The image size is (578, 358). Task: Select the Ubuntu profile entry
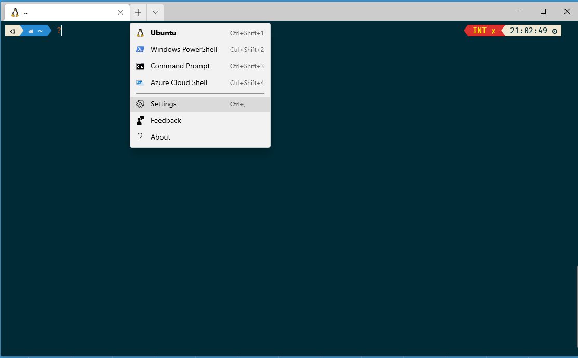(x=200, y=33)
